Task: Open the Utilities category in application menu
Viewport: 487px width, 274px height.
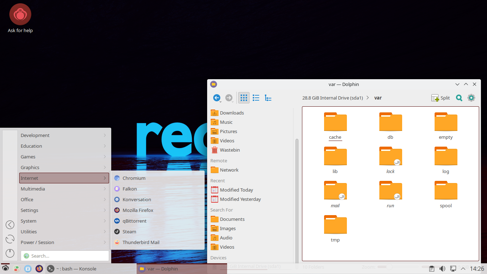Action: (64, 232)
